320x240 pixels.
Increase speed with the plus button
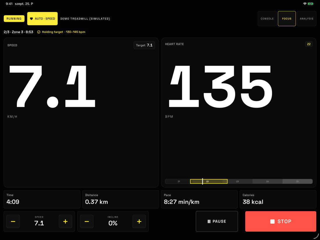(x=65, y=221)
